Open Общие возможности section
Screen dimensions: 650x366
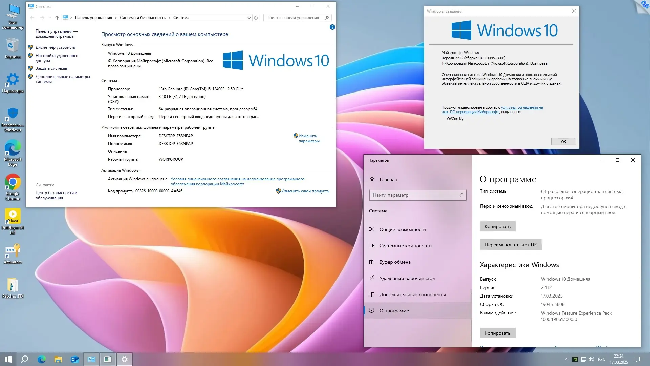click(x=403, y=229)
